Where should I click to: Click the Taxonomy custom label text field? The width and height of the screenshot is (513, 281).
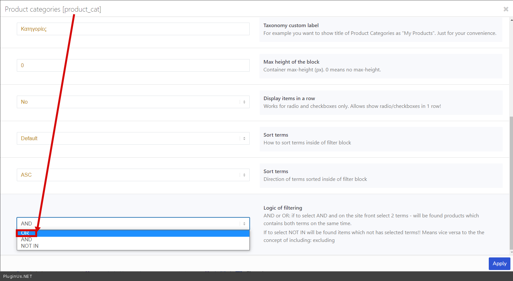(x=133, y=29)
